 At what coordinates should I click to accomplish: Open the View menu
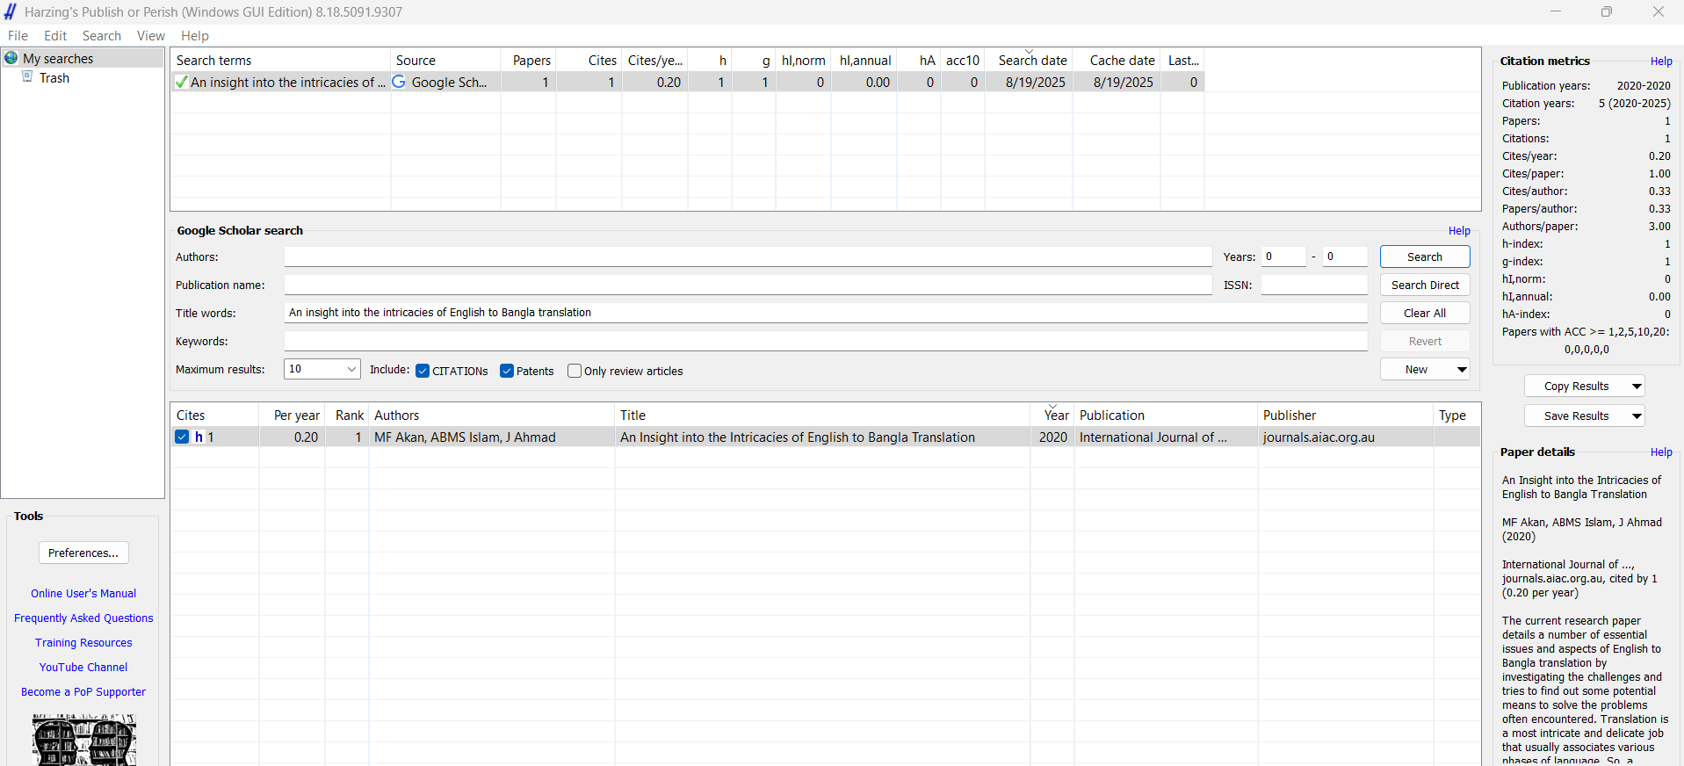click(151, 36)
